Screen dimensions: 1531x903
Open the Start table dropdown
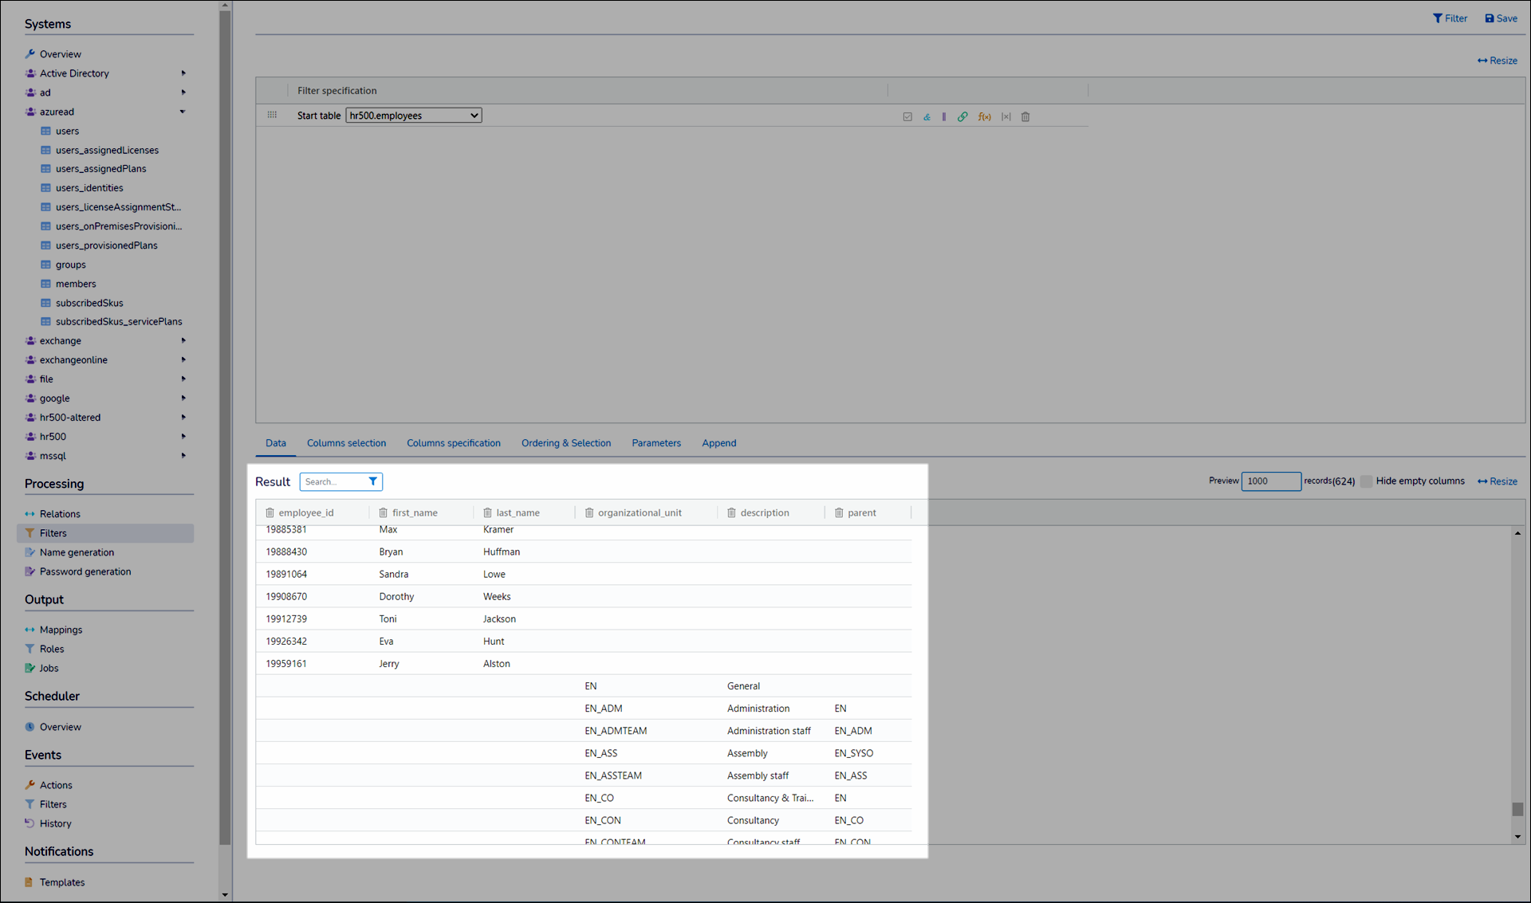tap(414, 116)
